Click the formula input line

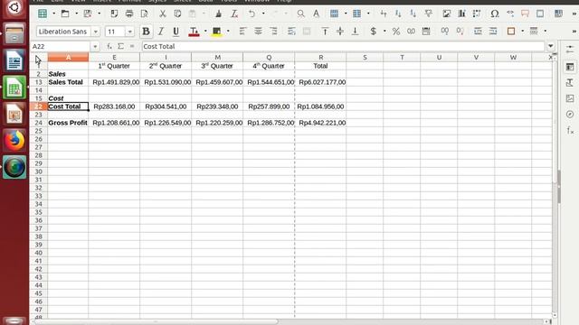click(x=343, y=46)
